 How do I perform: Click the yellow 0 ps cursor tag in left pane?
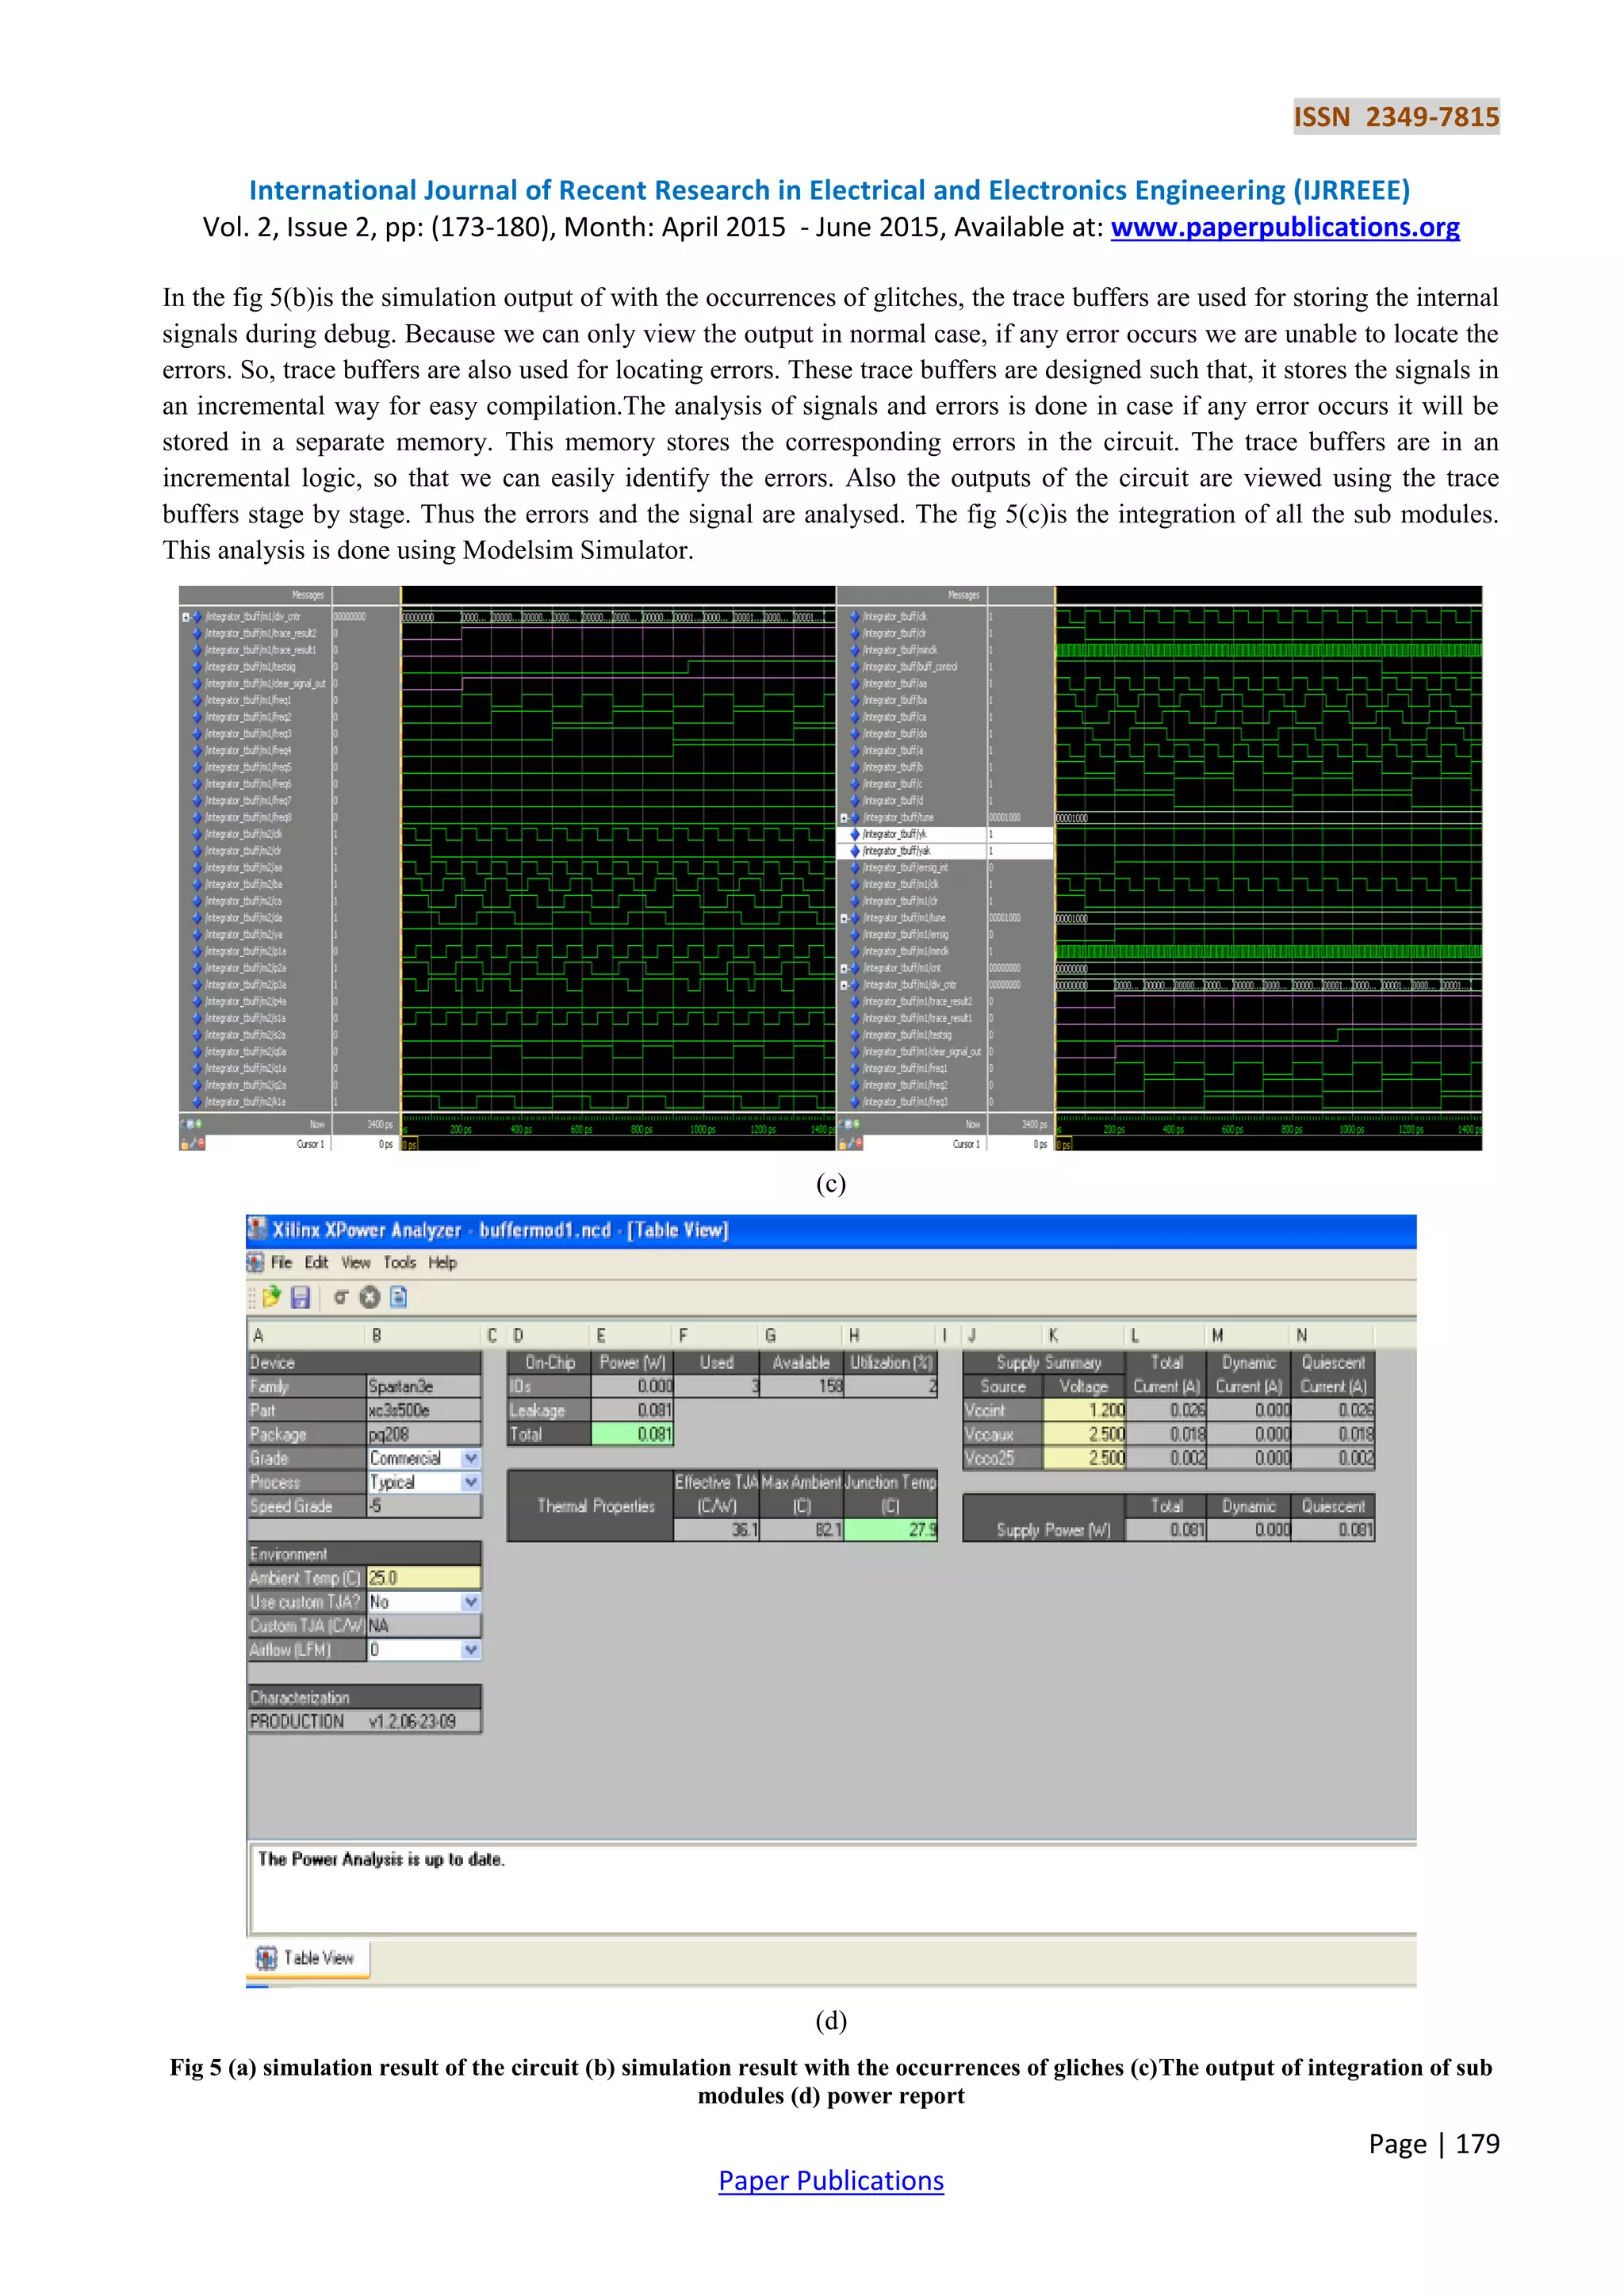point(410,1144)
